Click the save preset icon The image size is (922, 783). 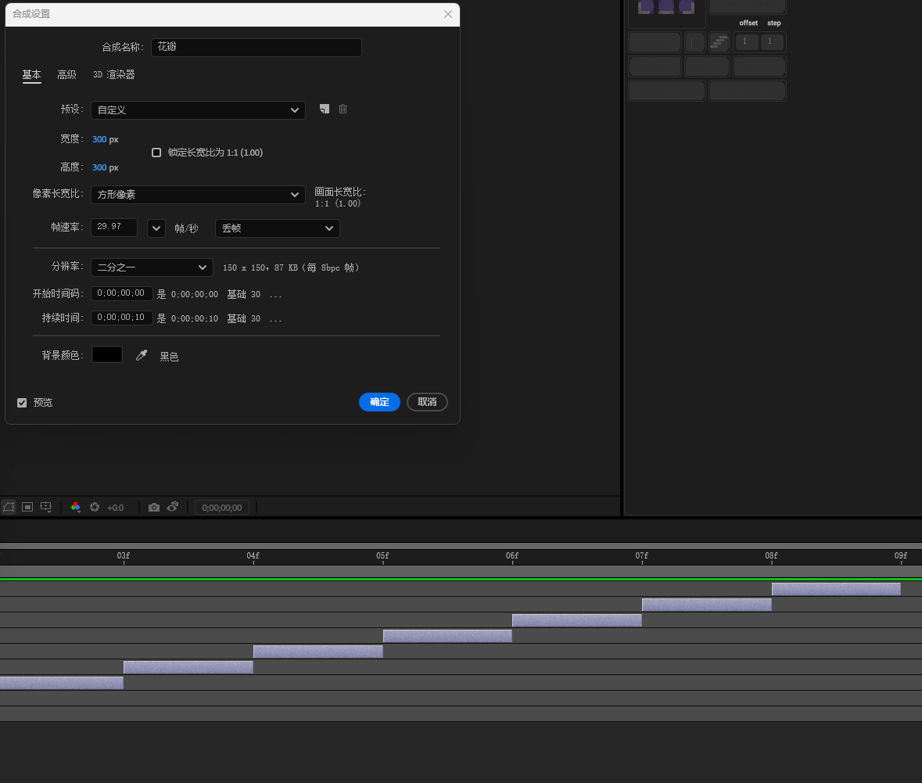click(x=325, y=110)
